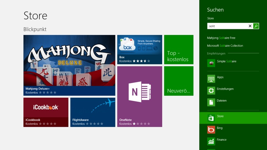The width and height of the screenshot is (267, 150).
Task: Click the FlightAware airplane graphic
Action: tap(103, 105)
